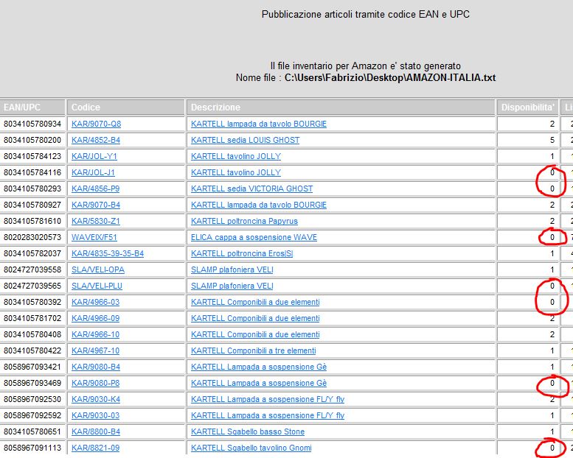The image size is (573, 458).
Task: Open code link KAR/4835-39-35-B4
Action: (108, 253)
